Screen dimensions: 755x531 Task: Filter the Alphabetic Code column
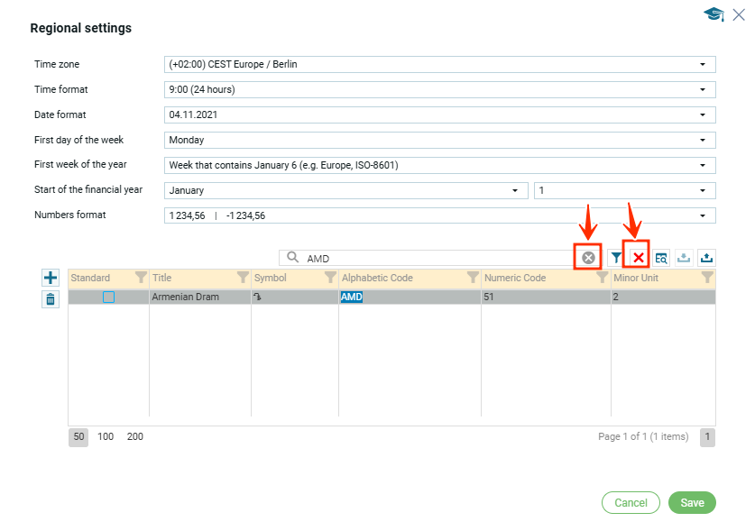pyautogui.click(x=473, y=278)
